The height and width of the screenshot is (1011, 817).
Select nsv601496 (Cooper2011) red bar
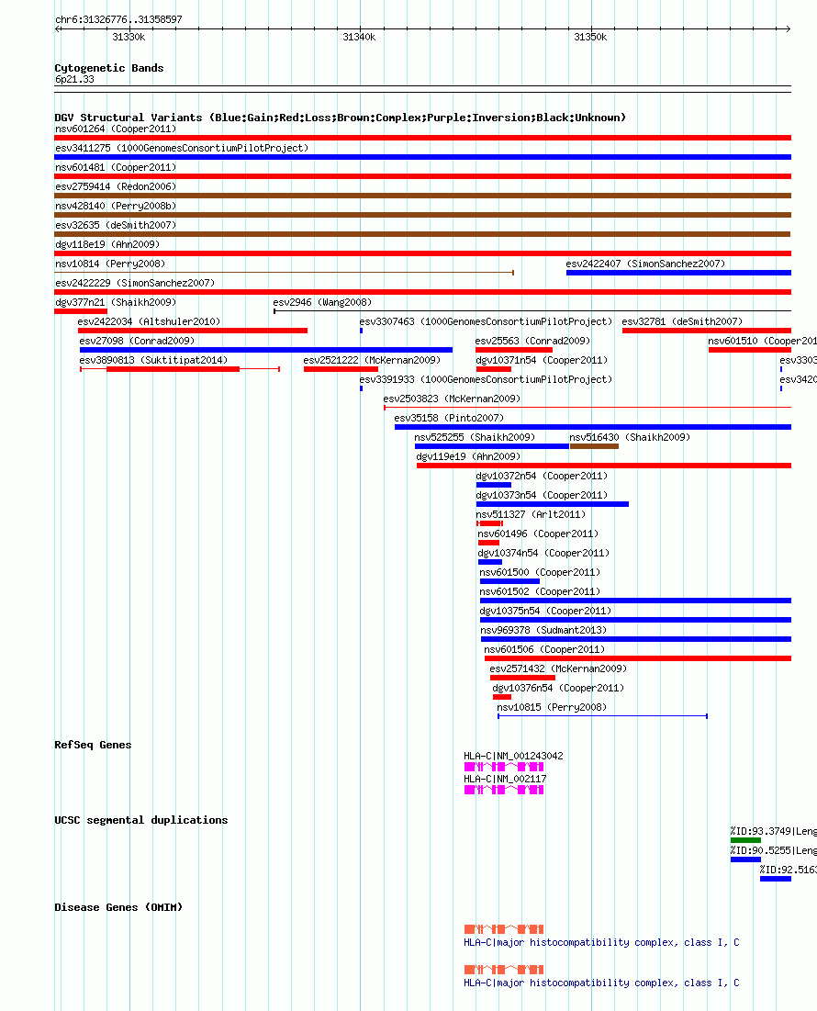(488, 545)
